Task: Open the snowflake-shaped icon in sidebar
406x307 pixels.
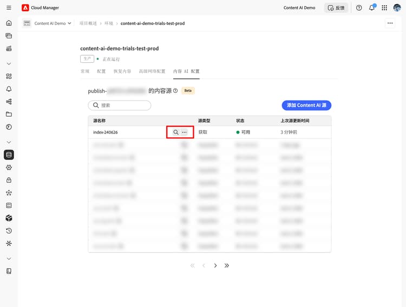Action: (9, 243)
